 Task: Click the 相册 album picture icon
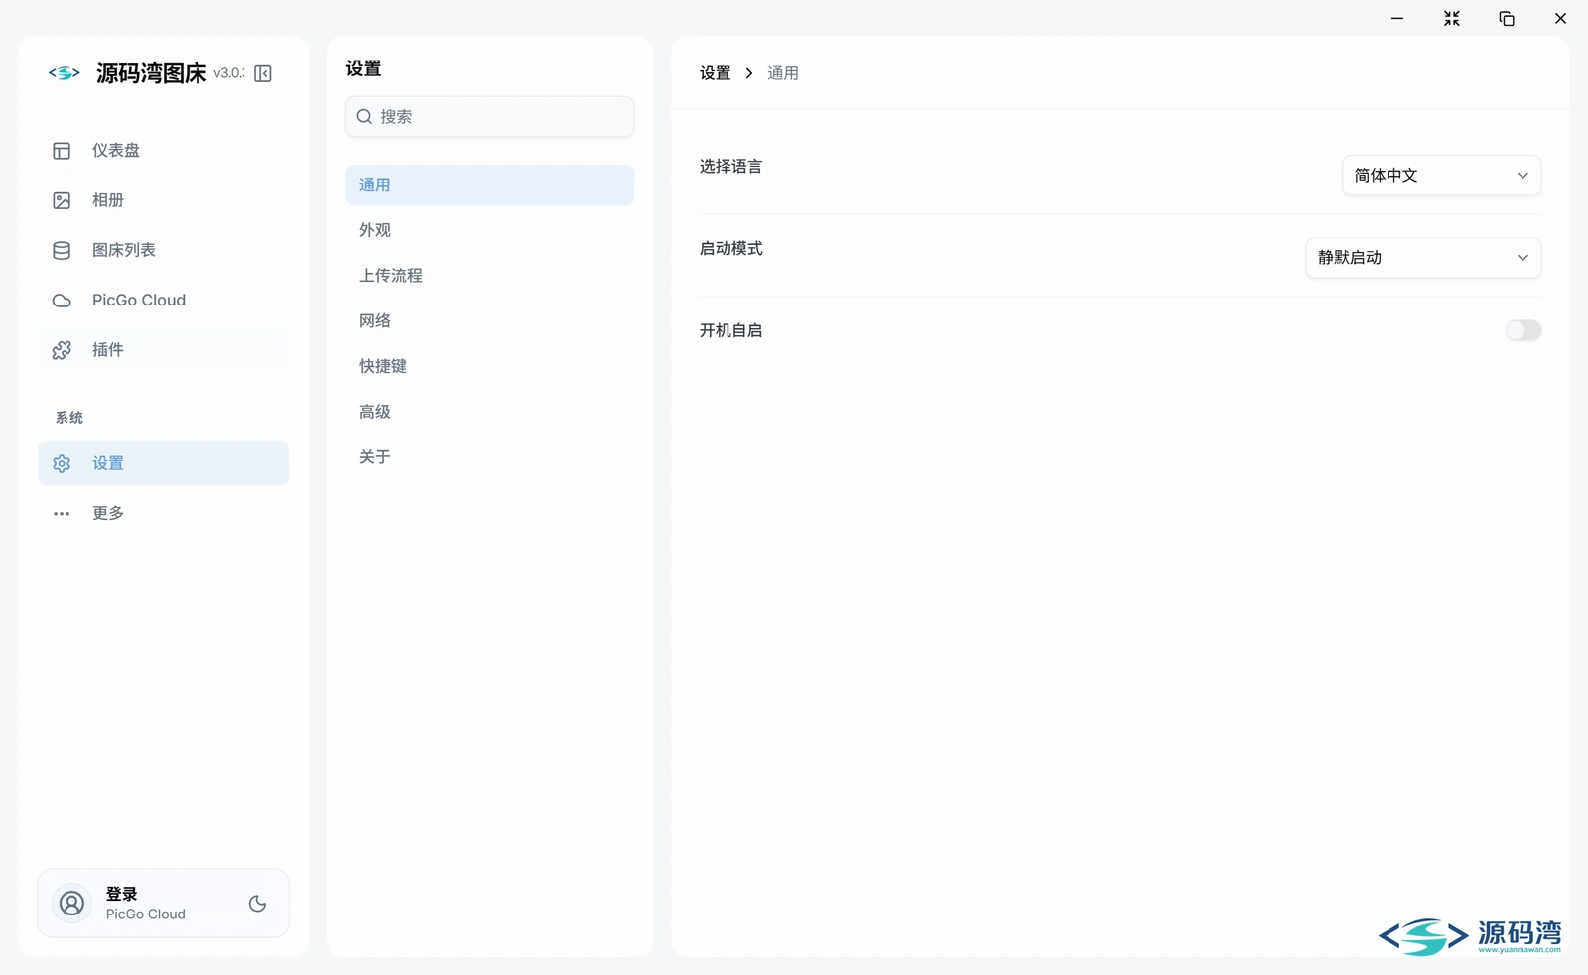[x=62, y=200]
